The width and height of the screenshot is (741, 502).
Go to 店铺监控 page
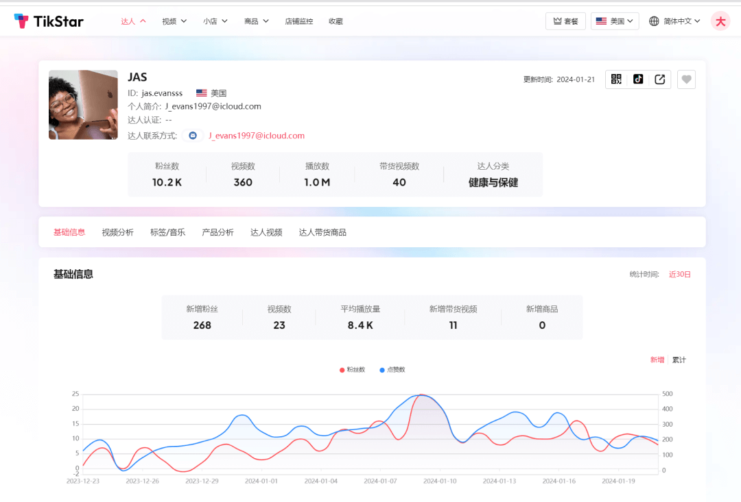coord(299,21)
